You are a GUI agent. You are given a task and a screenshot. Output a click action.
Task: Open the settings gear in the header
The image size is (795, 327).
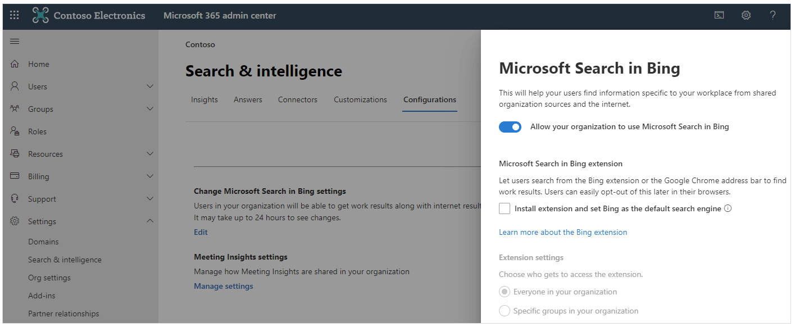[x=746, y=15]
